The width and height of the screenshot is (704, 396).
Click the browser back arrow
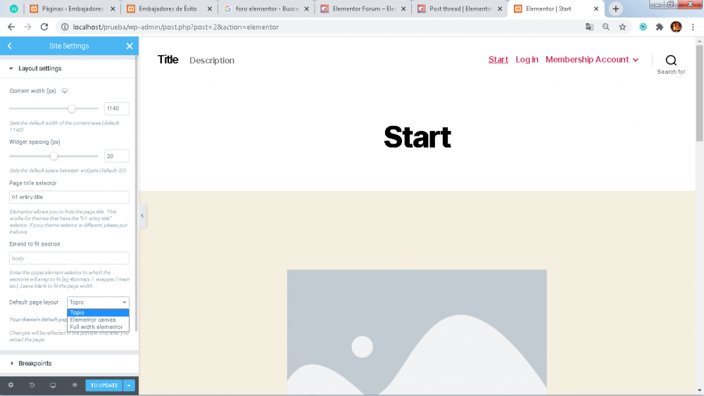point(11,27)
